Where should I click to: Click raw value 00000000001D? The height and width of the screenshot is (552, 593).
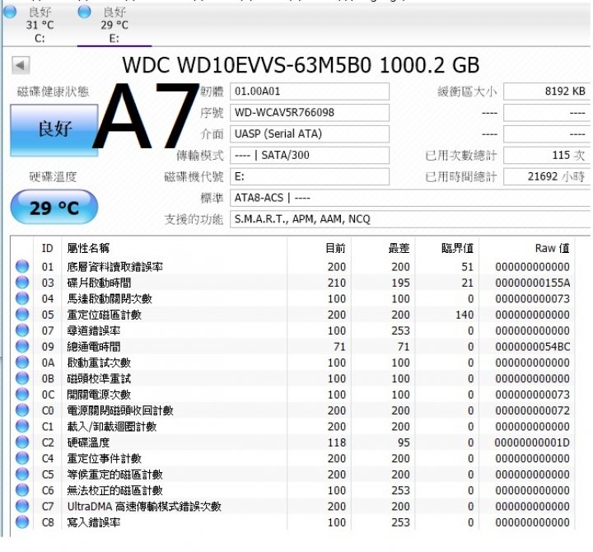coord(533,442)
